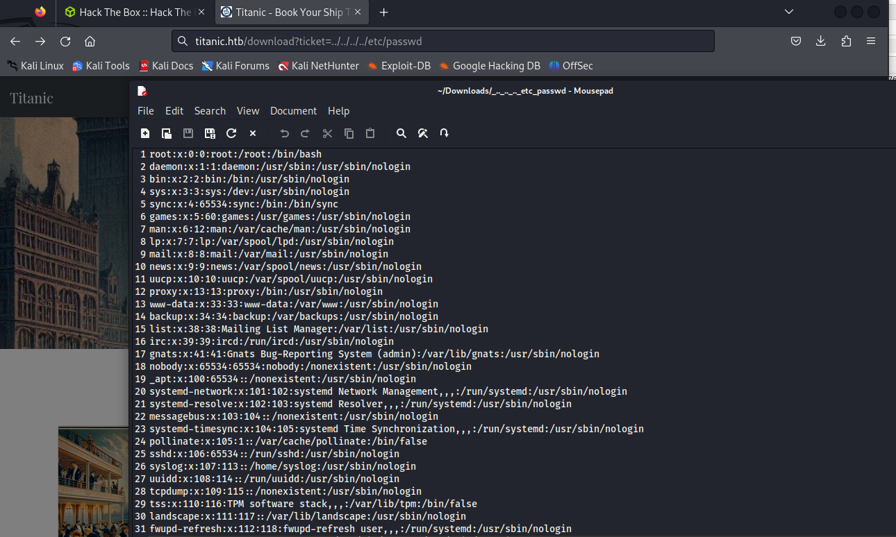Open Kali Tools bookmark

pyautogui.click(x=101, y=66)
